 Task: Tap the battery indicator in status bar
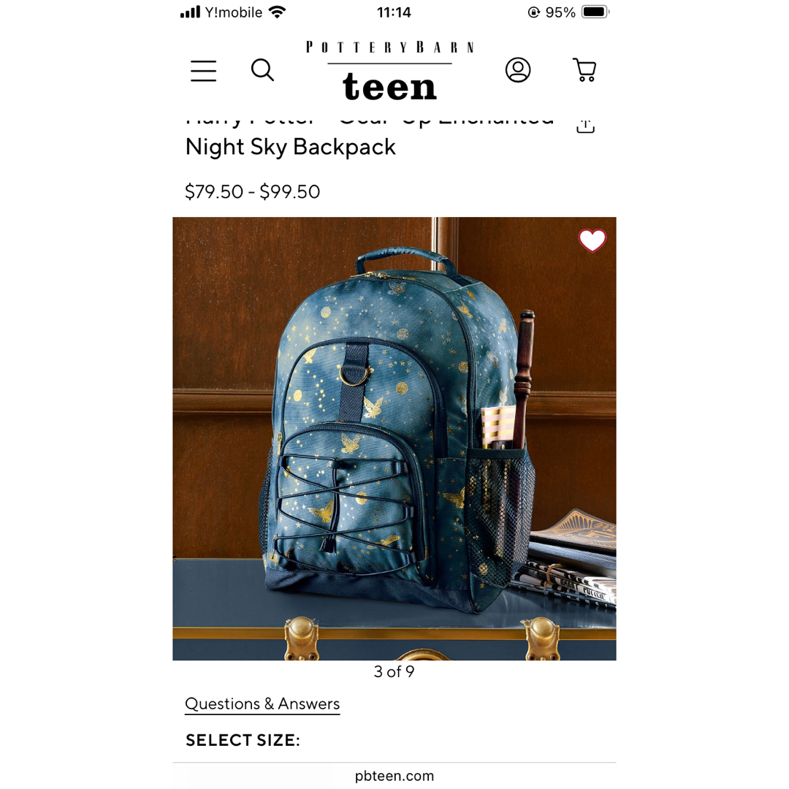point(596,12)
